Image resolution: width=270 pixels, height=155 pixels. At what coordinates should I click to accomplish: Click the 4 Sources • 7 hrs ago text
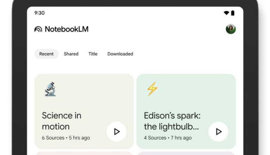click(168, 138)
